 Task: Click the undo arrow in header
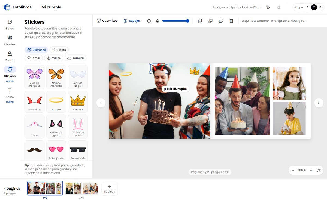click(268, 7)
